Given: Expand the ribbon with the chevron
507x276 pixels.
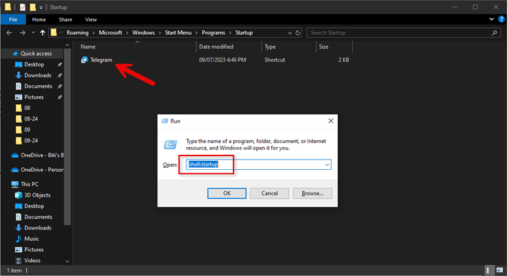Looking at the screenshot, I should pyautogui.click(x=490, y=20).
